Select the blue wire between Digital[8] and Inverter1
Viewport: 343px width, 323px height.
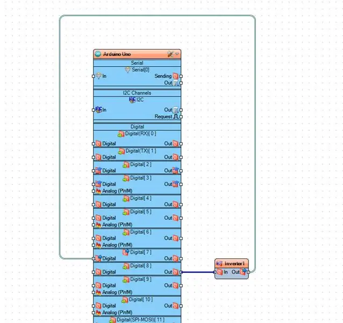pyautogui.click(x=198, y=272)
